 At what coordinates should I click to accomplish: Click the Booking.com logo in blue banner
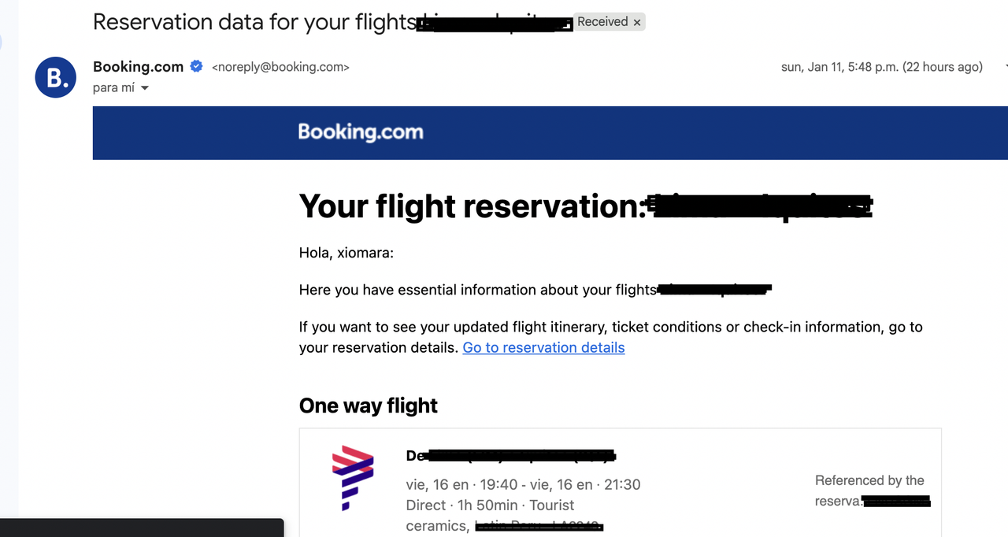click(360, 132)
